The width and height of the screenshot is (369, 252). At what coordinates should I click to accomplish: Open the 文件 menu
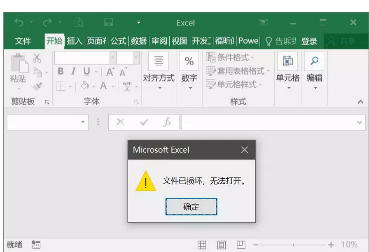tap(23, 41)
